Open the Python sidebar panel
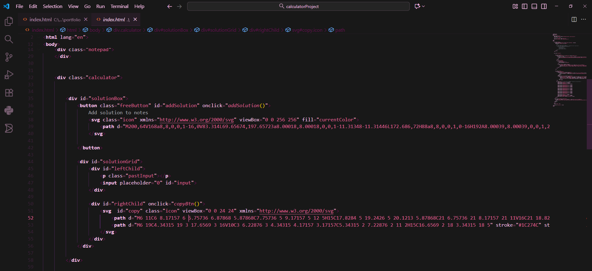Viewport: 592px width, 271px height. tap(9, 110)
